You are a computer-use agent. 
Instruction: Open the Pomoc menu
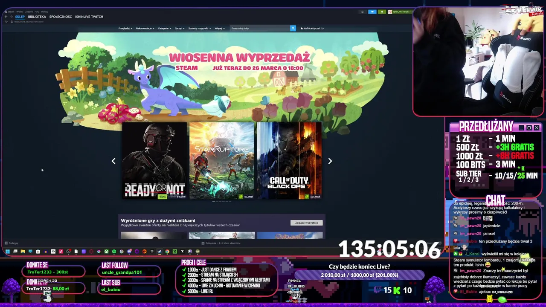click(x=44, y=12)
